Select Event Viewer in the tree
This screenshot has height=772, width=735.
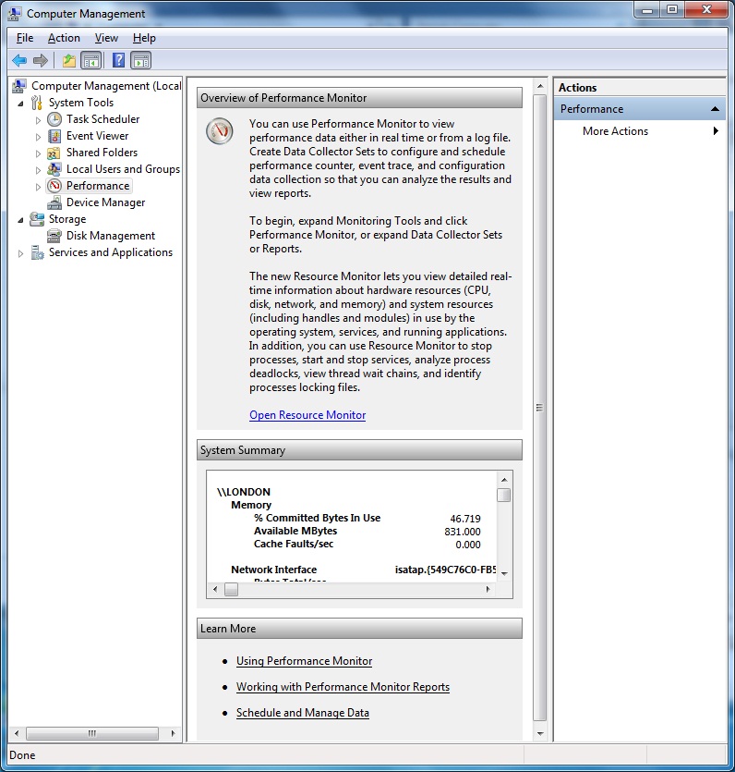(97, 136)
